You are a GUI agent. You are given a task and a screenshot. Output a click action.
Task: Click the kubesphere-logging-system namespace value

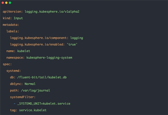tap(49, 58)
